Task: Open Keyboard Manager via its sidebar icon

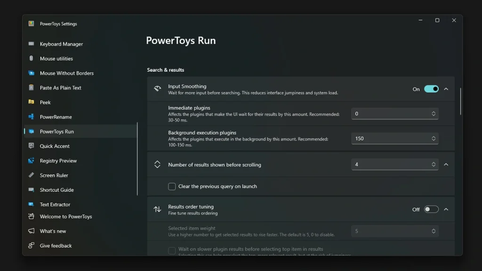Action: pos(31,44)
